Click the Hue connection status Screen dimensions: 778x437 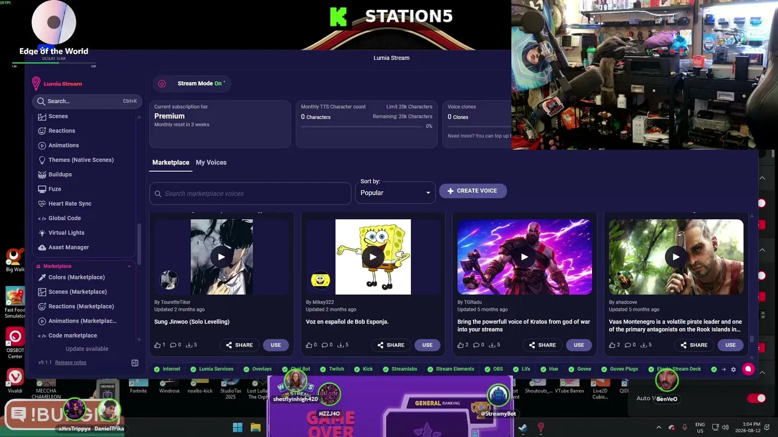point(549,369)
